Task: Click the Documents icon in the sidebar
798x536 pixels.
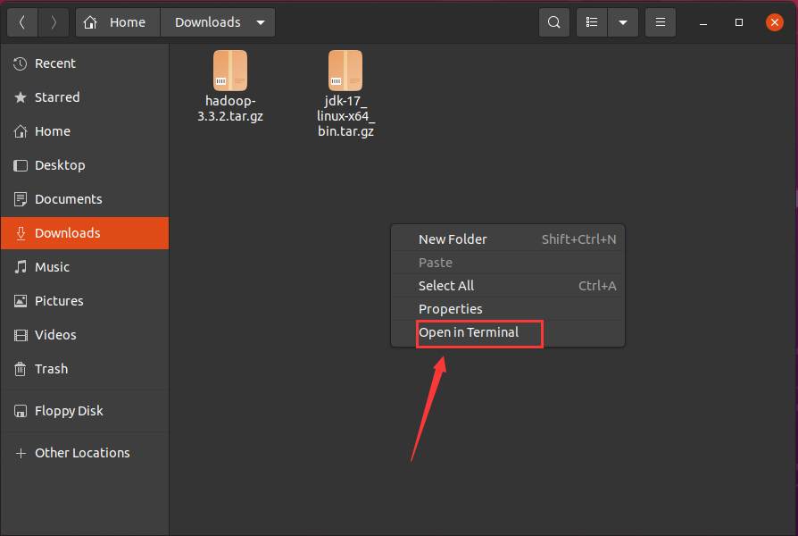Action: pyautogui.click(x=21, y=199)
